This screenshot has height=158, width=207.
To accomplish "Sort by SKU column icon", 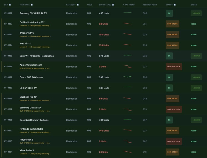I will tap(10, 5).
